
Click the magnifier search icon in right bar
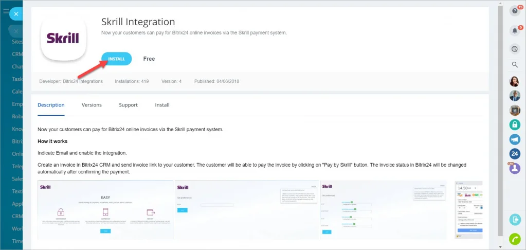(x=515, y=65)
